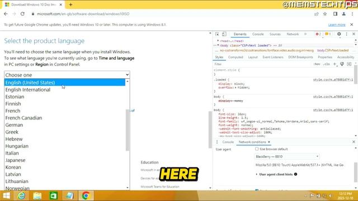The height and width of the screenshot is (201, 358).
Task: Open the Chrome profile icon
Action: pyautogui.click(x=343, y=14)
